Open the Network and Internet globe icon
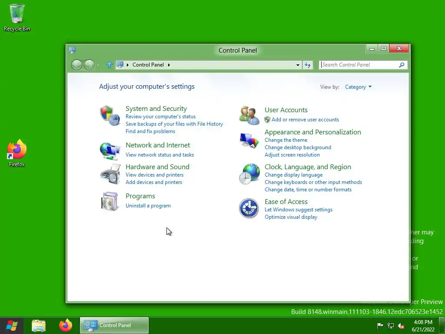This screenshot has height=334, width=445. click(x=110, y=151)
